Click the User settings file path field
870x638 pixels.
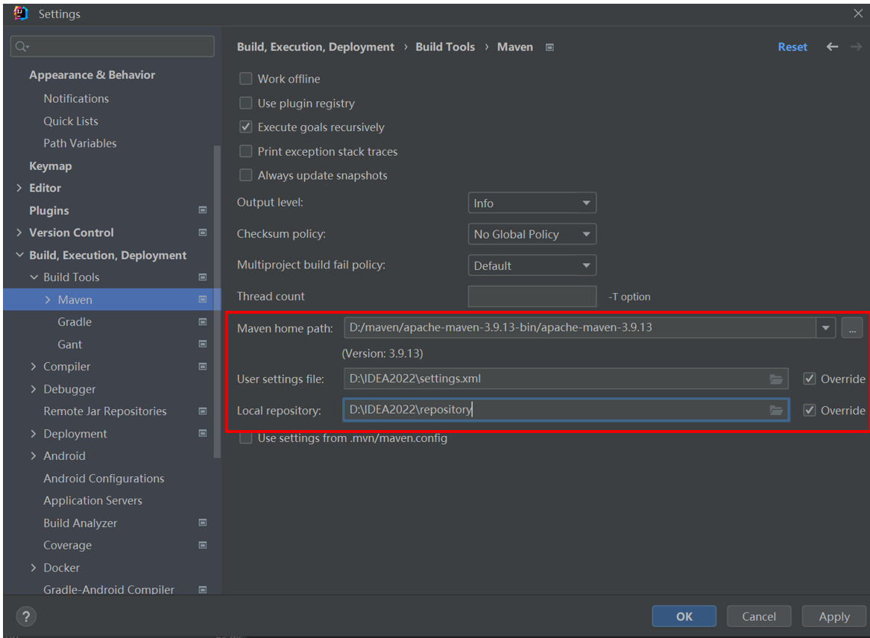566,379
